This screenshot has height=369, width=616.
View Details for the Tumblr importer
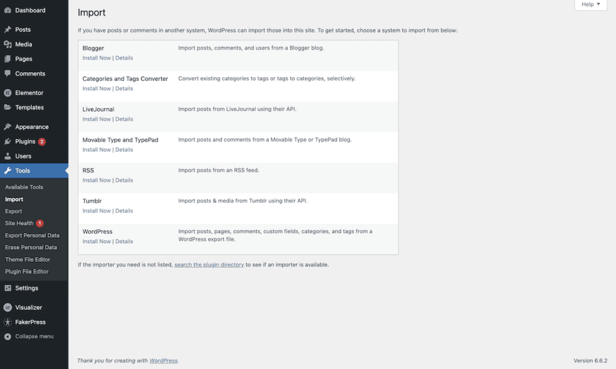(124, 211)
